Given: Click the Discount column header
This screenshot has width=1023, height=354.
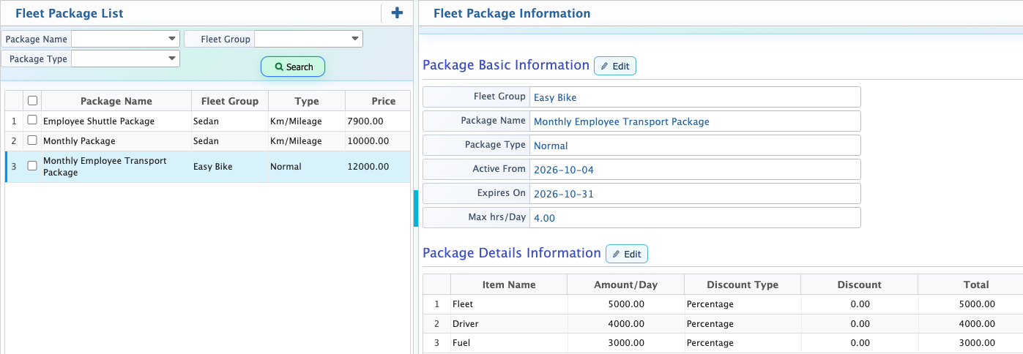Looking at the screenshot, I should (x=859, y=285).
